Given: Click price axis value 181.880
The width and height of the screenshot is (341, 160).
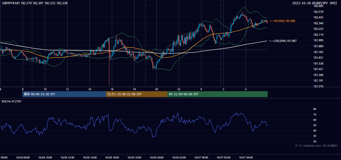Looking at the screenshot, I should pos(319,46).
